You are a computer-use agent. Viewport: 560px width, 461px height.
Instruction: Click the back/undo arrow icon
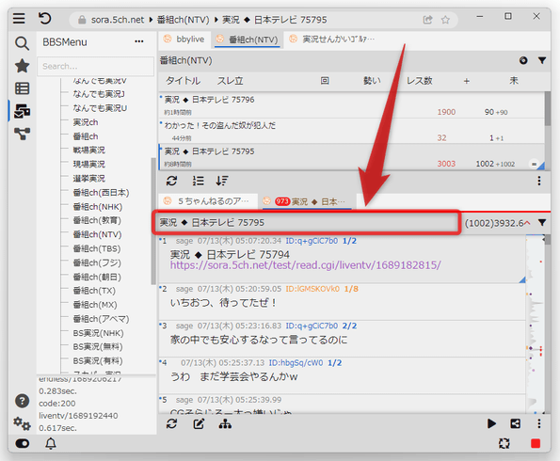click(44, 18)
